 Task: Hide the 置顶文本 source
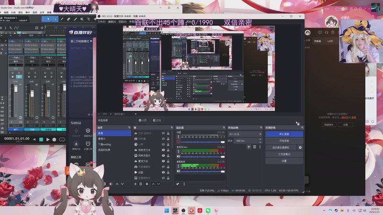[x=163, y=161]
